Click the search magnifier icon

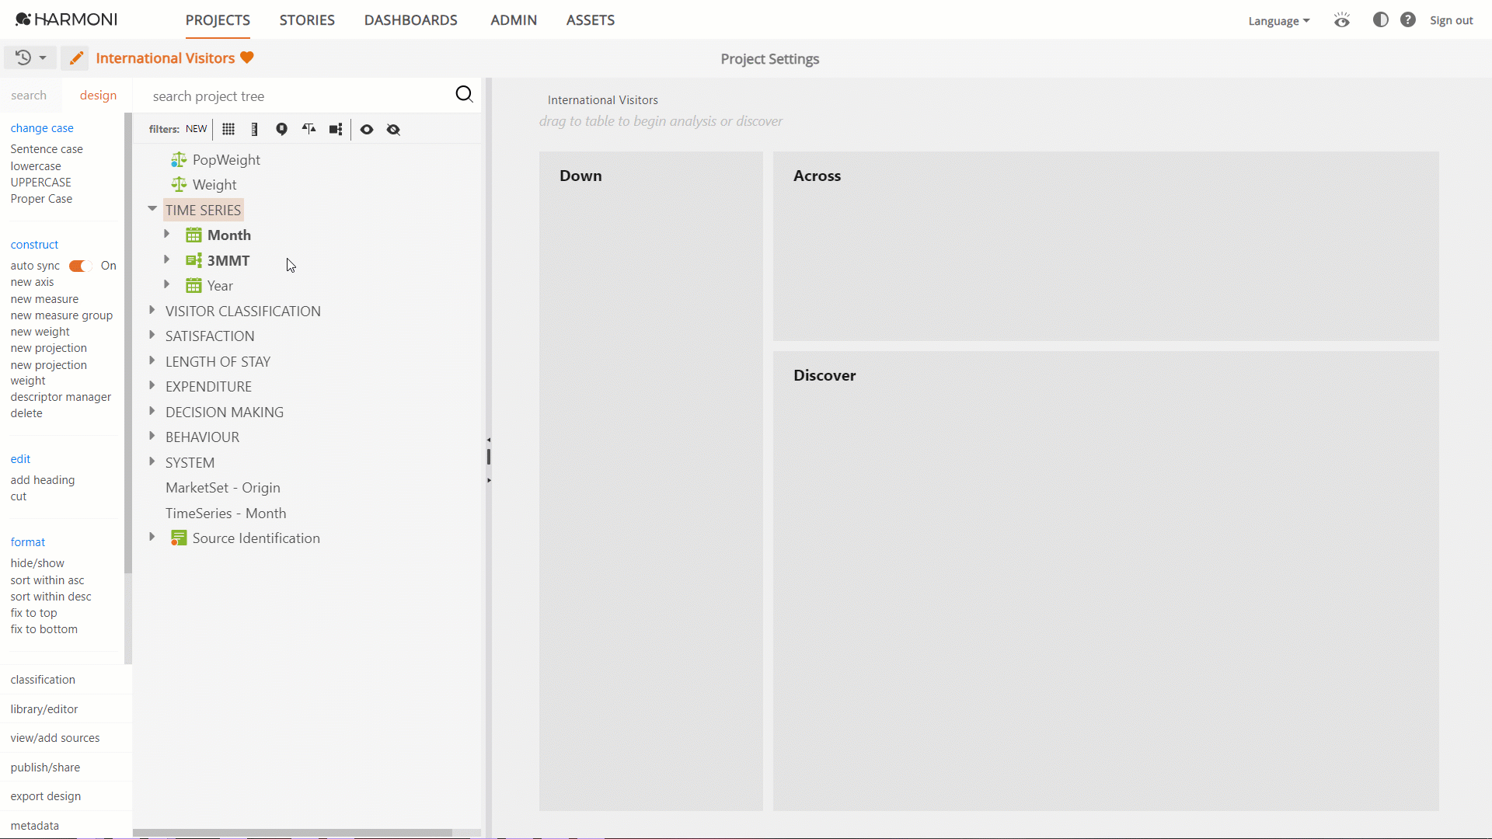(x=464, y=94)
